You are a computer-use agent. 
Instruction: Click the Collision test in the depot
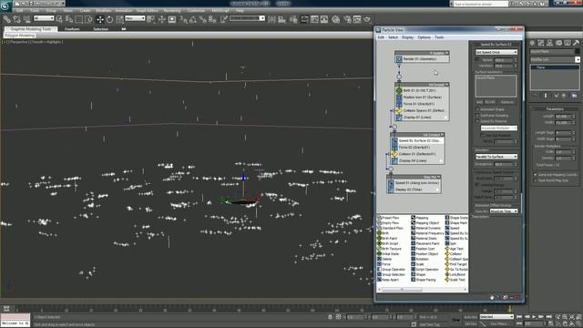(x=454, y=253)
